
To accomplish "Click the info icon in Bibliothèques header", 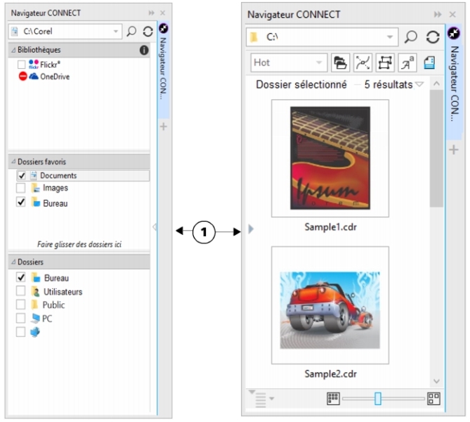I will [x=143, y=51].
